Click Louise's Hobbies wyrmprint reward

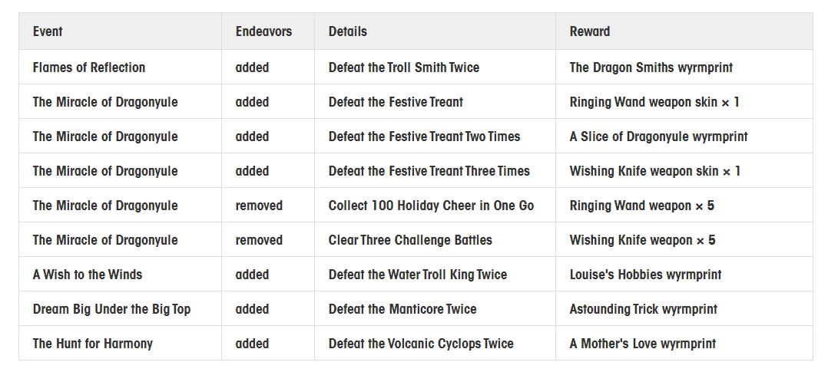tap(646, 275)
